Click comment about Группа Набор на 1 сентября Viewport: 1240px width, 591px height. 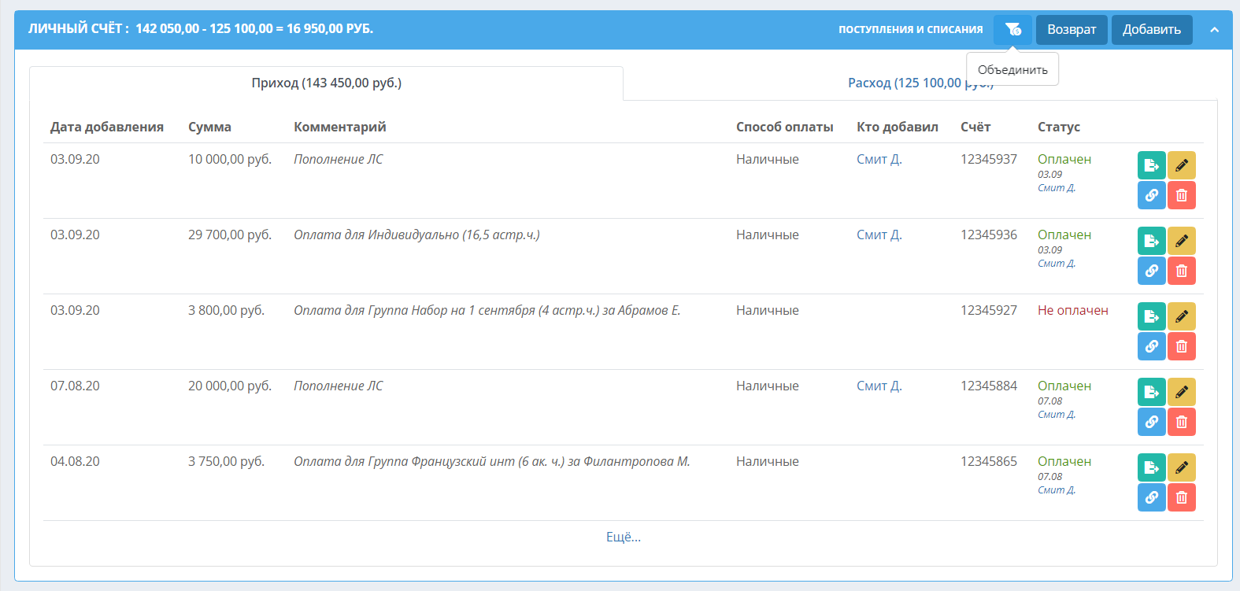[x=487, y=310]
